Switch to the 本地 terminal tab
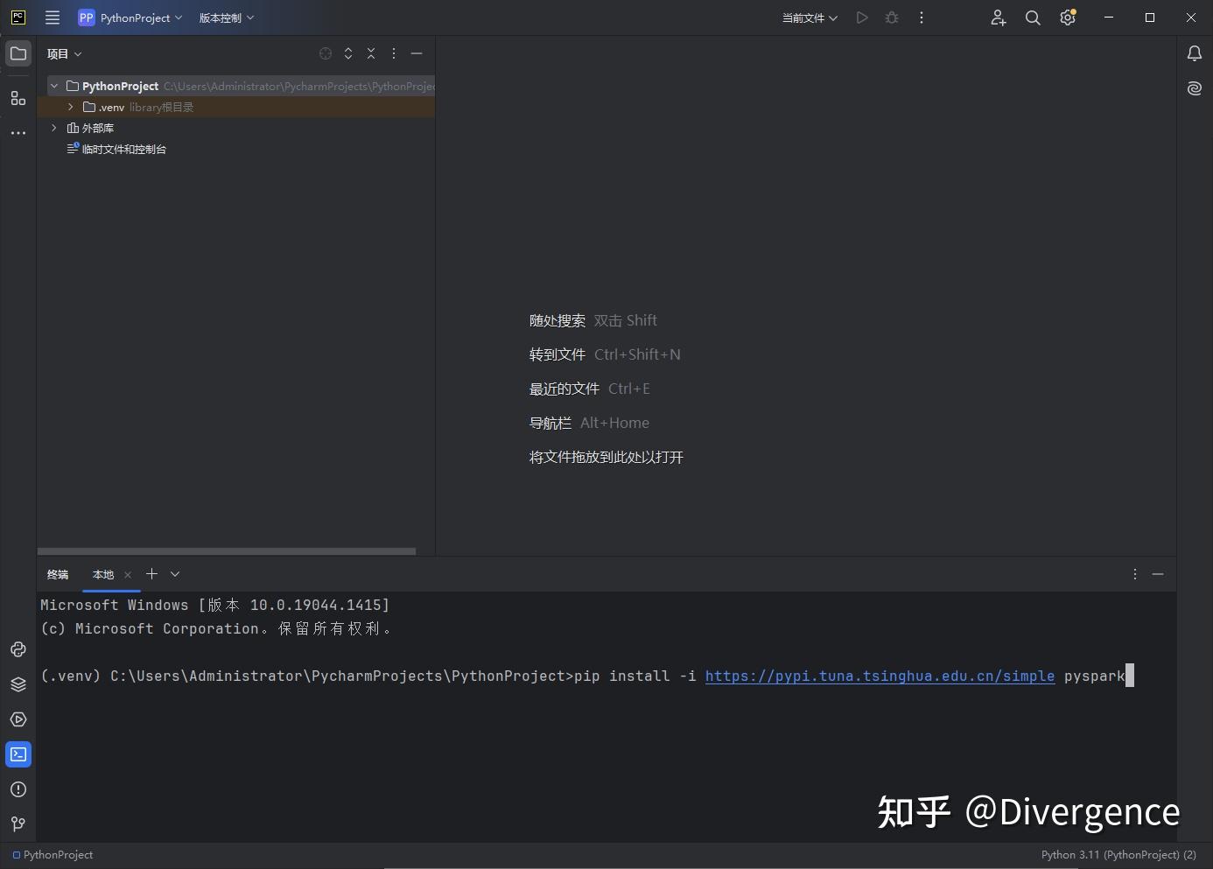Viewport: 1213px width, 869px height. pos(102,574)
